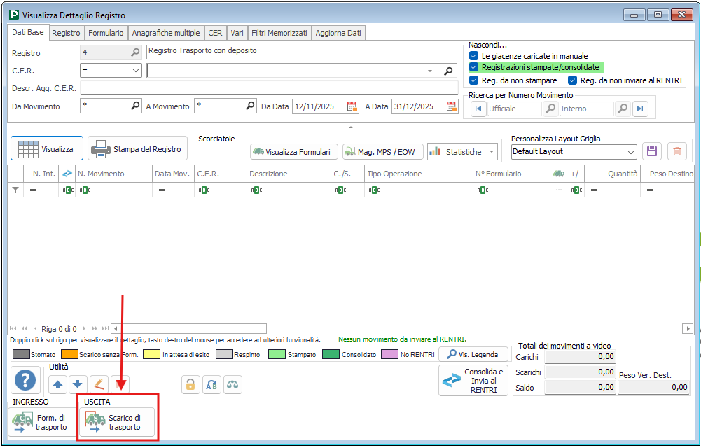
Task: Expand the Default Layout combo box
Action: (631, 151)
